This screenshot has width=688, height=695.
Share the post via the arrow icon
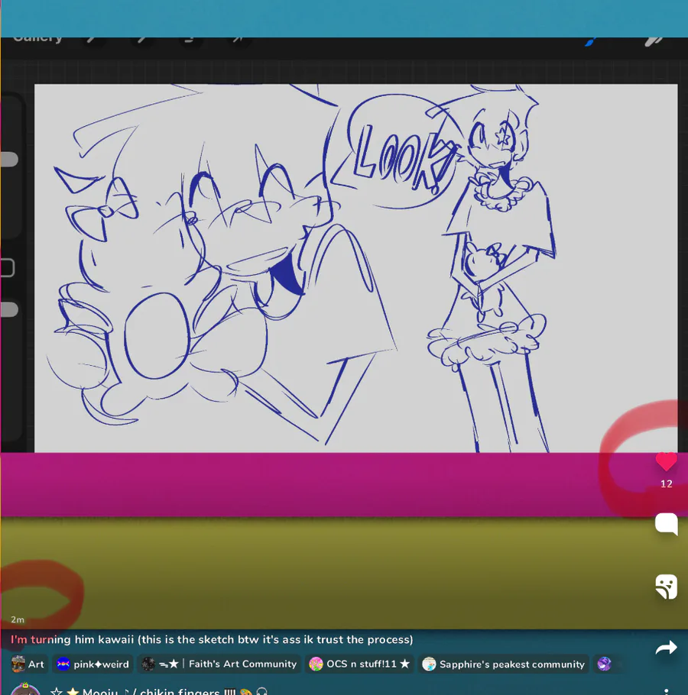[666, 648]
